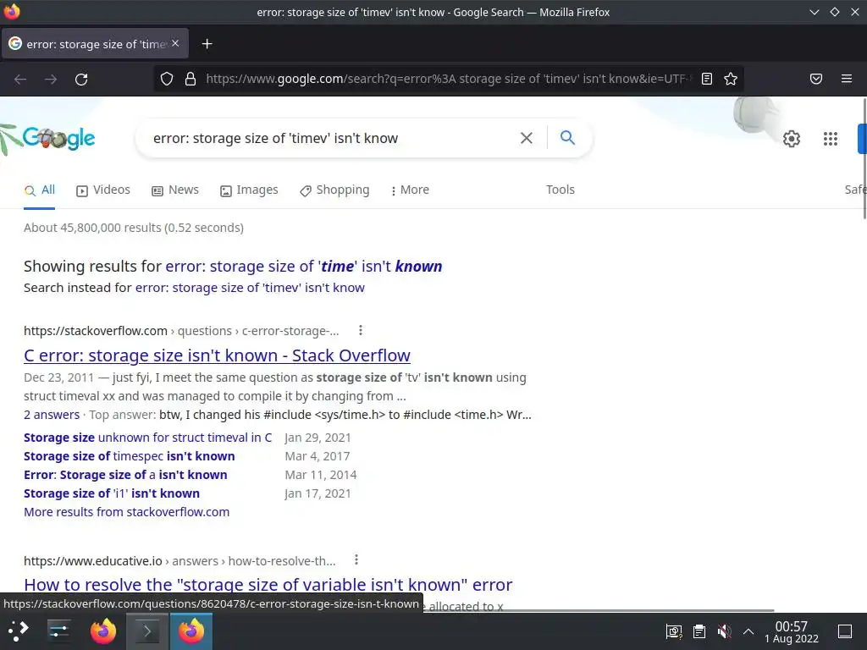Open clock and calendar

coord(792,631)
